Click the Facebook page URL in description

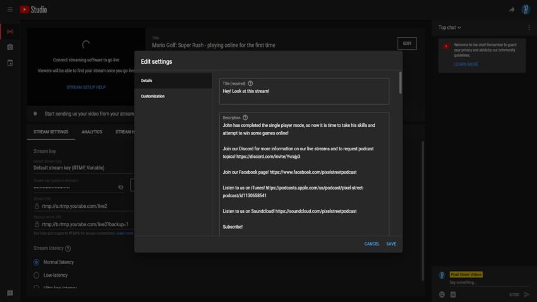(313, 172)
